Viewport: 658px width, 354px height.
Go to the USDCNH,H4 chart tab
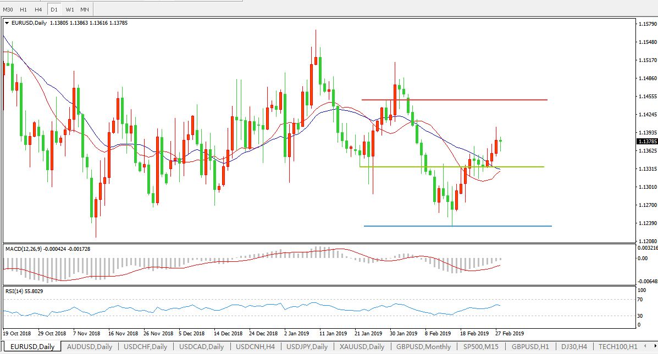[x=255, y=346]
